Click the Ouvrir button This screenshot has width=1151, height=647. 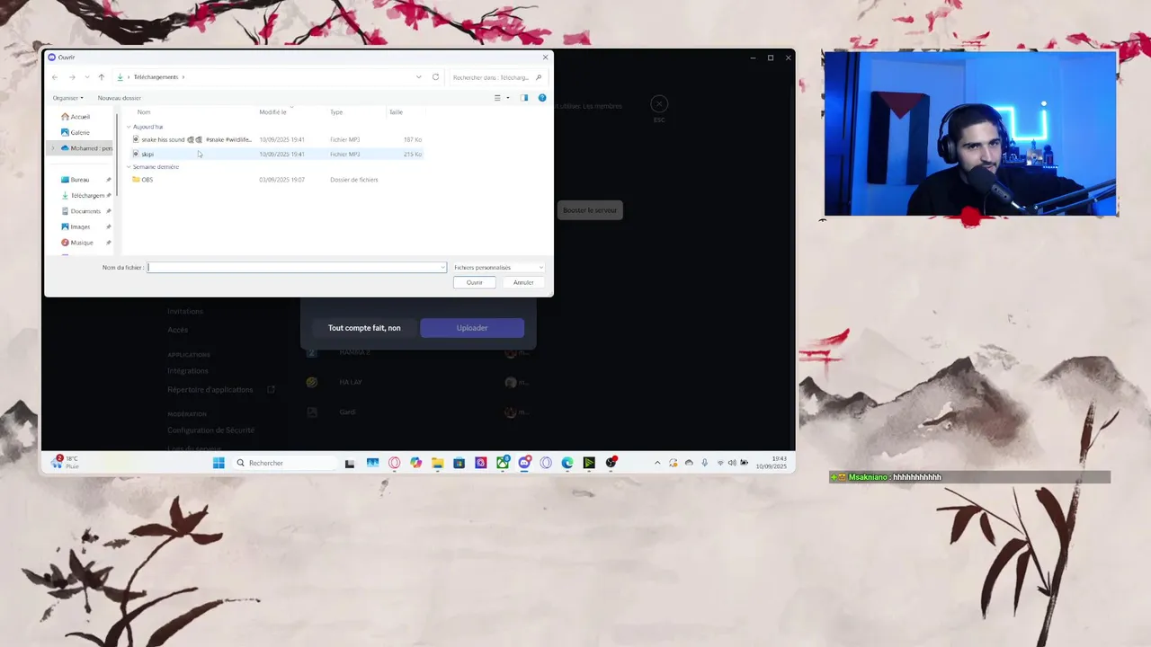click(x=475, y=282)
